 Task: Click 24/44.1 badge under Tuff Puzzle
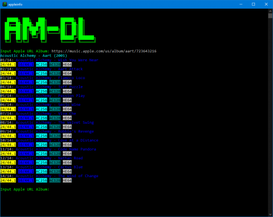tap(8, 91)
